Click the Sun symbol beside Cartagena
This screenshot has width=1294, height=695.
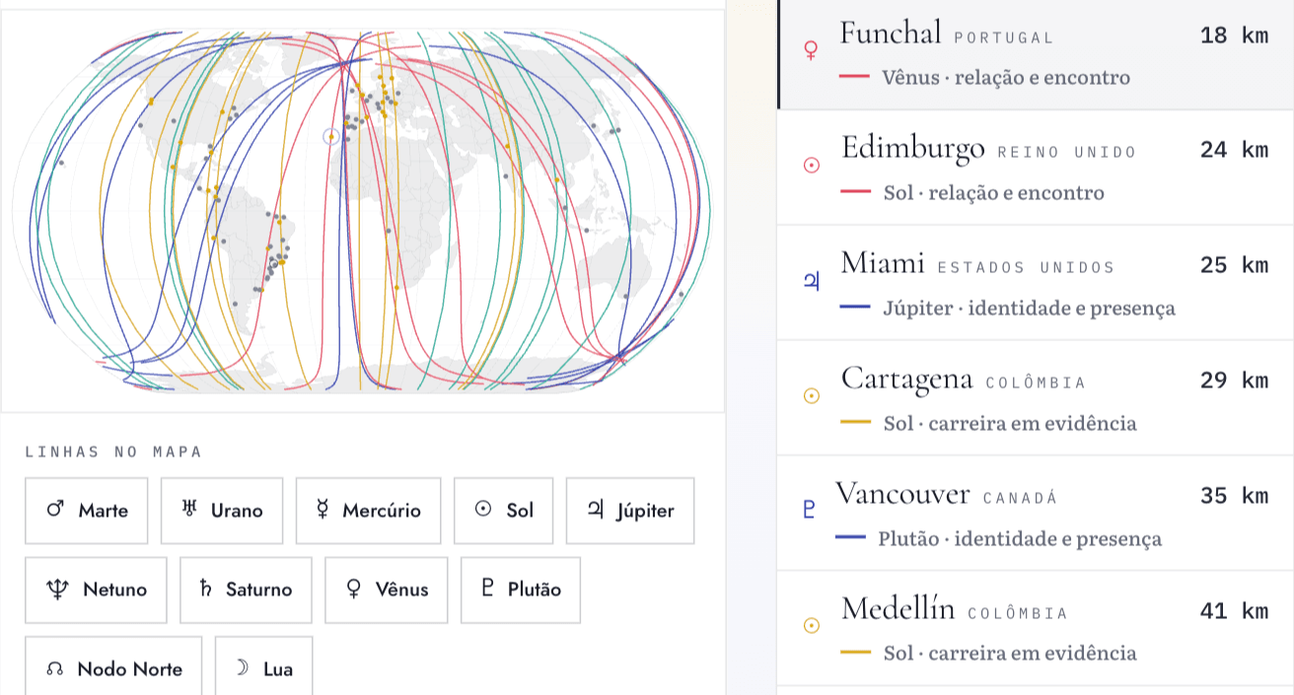click(812, 396)
